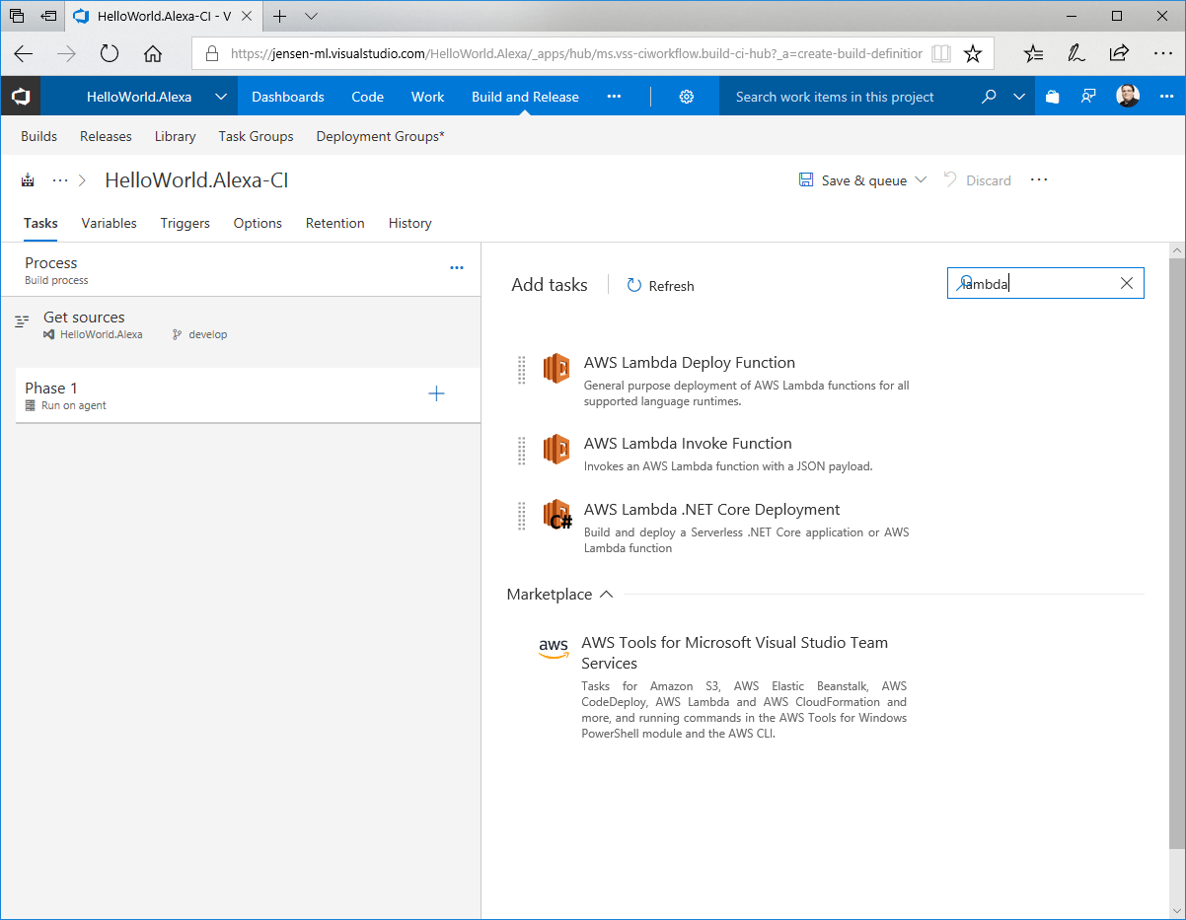Screen dimensions: 1186x920
Task: Click the Search work items field
Action: (x=835, y=97)
